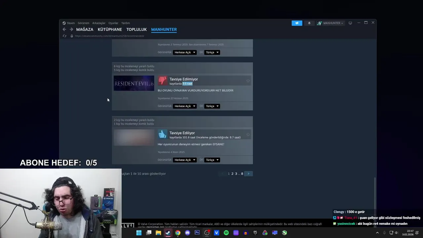Toggle the favorite star on the Tavsiye Ediliyor review

[248, 135]
